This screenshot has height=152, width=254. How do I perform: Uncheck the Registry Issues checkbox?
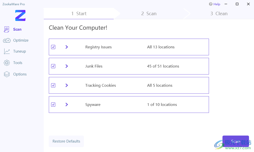pyautogui.click(x=53, y=47)
